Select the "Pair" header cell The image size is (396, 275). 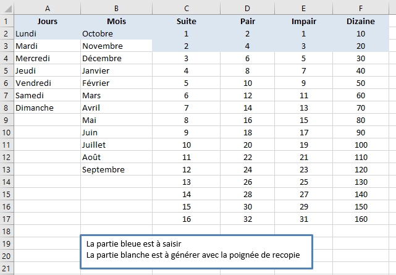247,21
